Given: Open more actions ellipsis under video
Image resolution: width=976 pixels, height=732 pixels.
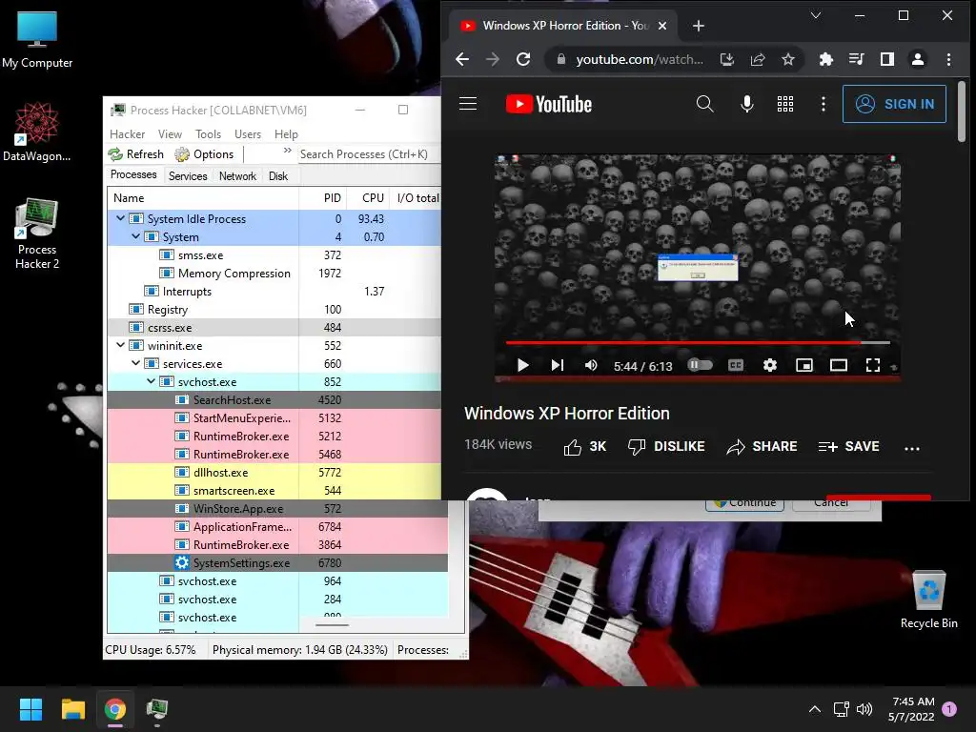Looking at the screenshot, I should click(912, 448).
